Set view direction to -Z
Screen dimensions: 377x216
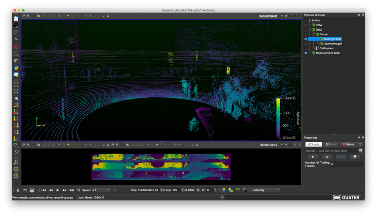tap(16, 139)
